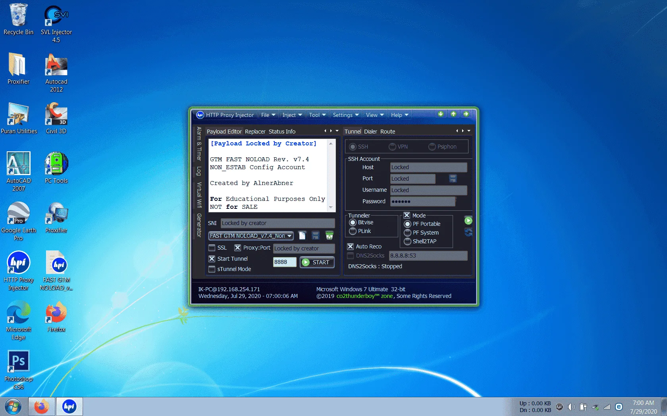The height and width of the screenshot is (416, 667).
Task: Select the Puran Utilities desktop shortcut
Action: [x=19, y=118]
